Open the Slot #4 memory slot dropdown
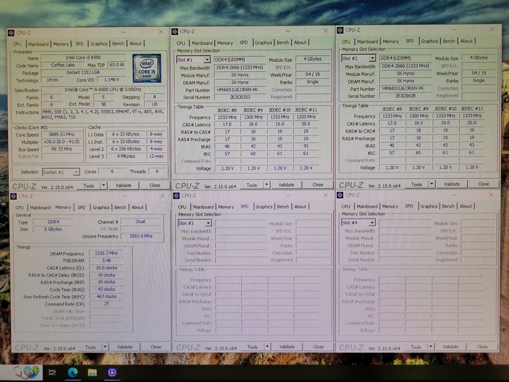This screenshot has height=382, width=509. [x=372, y=223]
